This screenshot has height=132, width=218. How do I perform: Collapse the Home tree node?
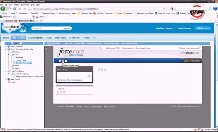(9, 55)
